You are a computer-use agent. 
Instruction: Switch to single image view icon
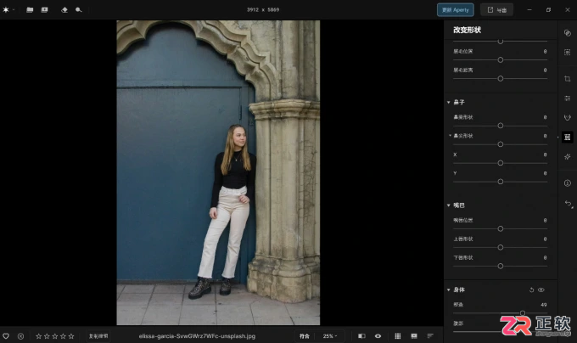[x=414, y=336]
